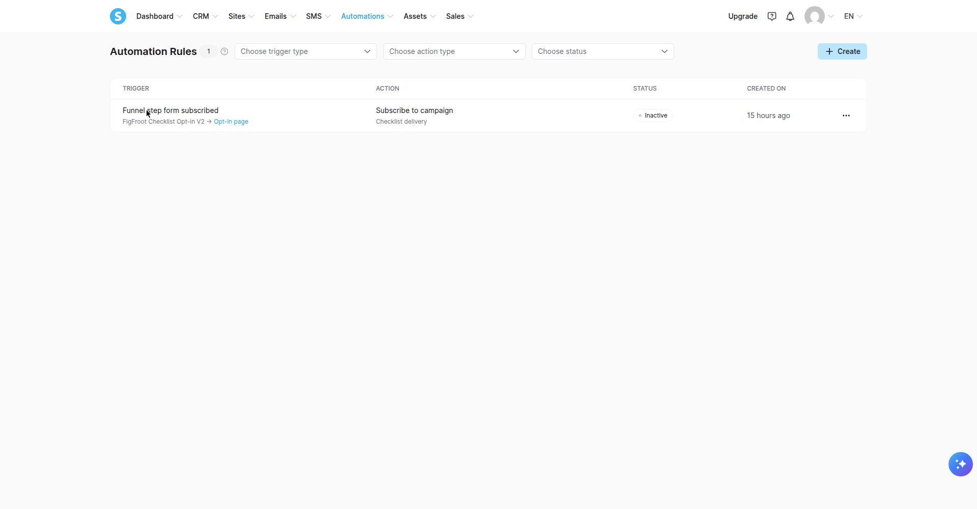Screen dimensions: 977x509
Task: Open the Emails menu
Action: point(280,16)
